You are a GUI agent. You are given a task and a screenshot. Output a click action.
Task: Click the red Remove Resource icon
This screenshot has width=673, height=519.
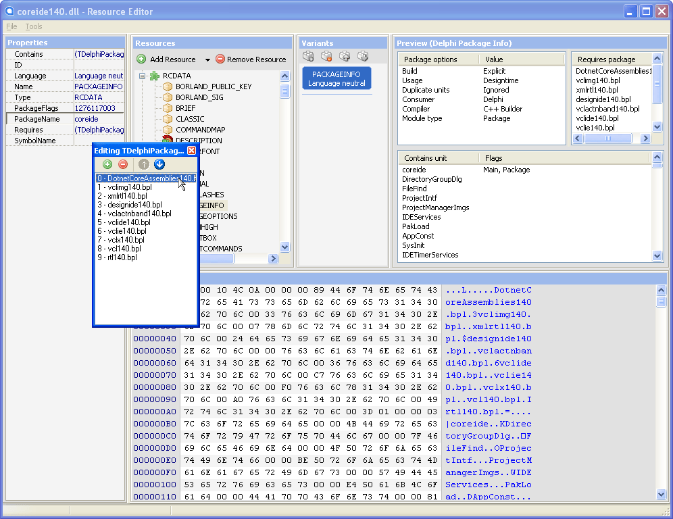[x=220, y=58]
